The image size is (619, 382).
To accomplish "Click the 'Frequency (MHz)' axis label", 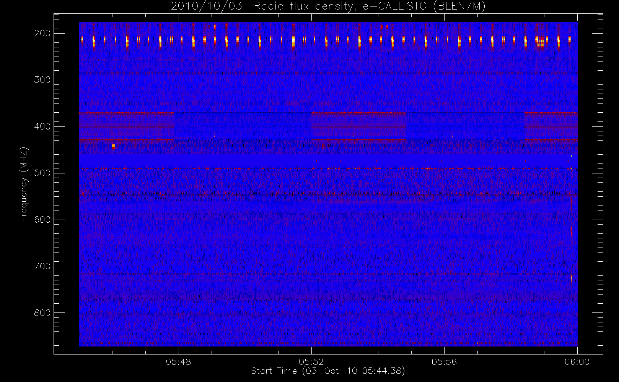I will pos(24,184).
